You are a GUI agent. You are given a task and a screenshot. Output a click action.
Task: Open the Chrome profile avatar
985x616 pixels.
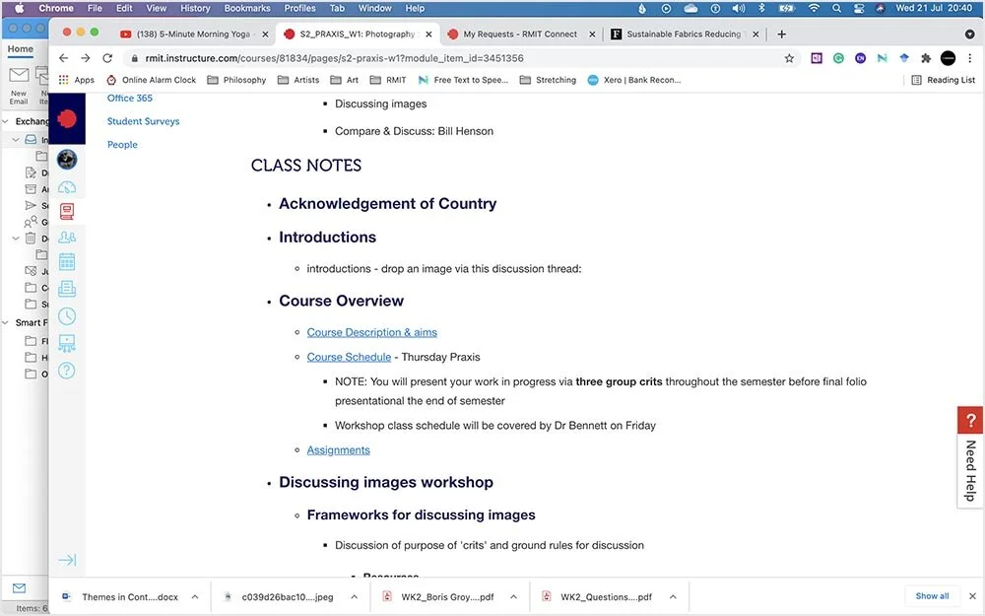pyautogui.click(x=948, y=58)
